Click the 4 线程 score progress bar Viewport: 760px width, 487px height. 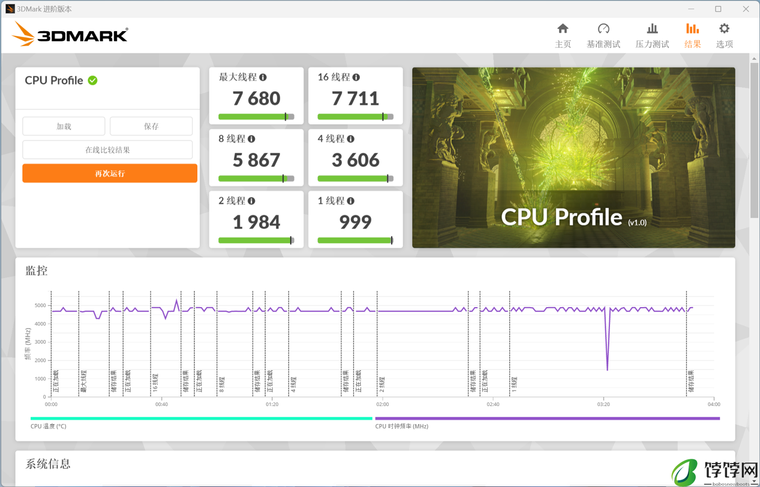coord(355,179)
